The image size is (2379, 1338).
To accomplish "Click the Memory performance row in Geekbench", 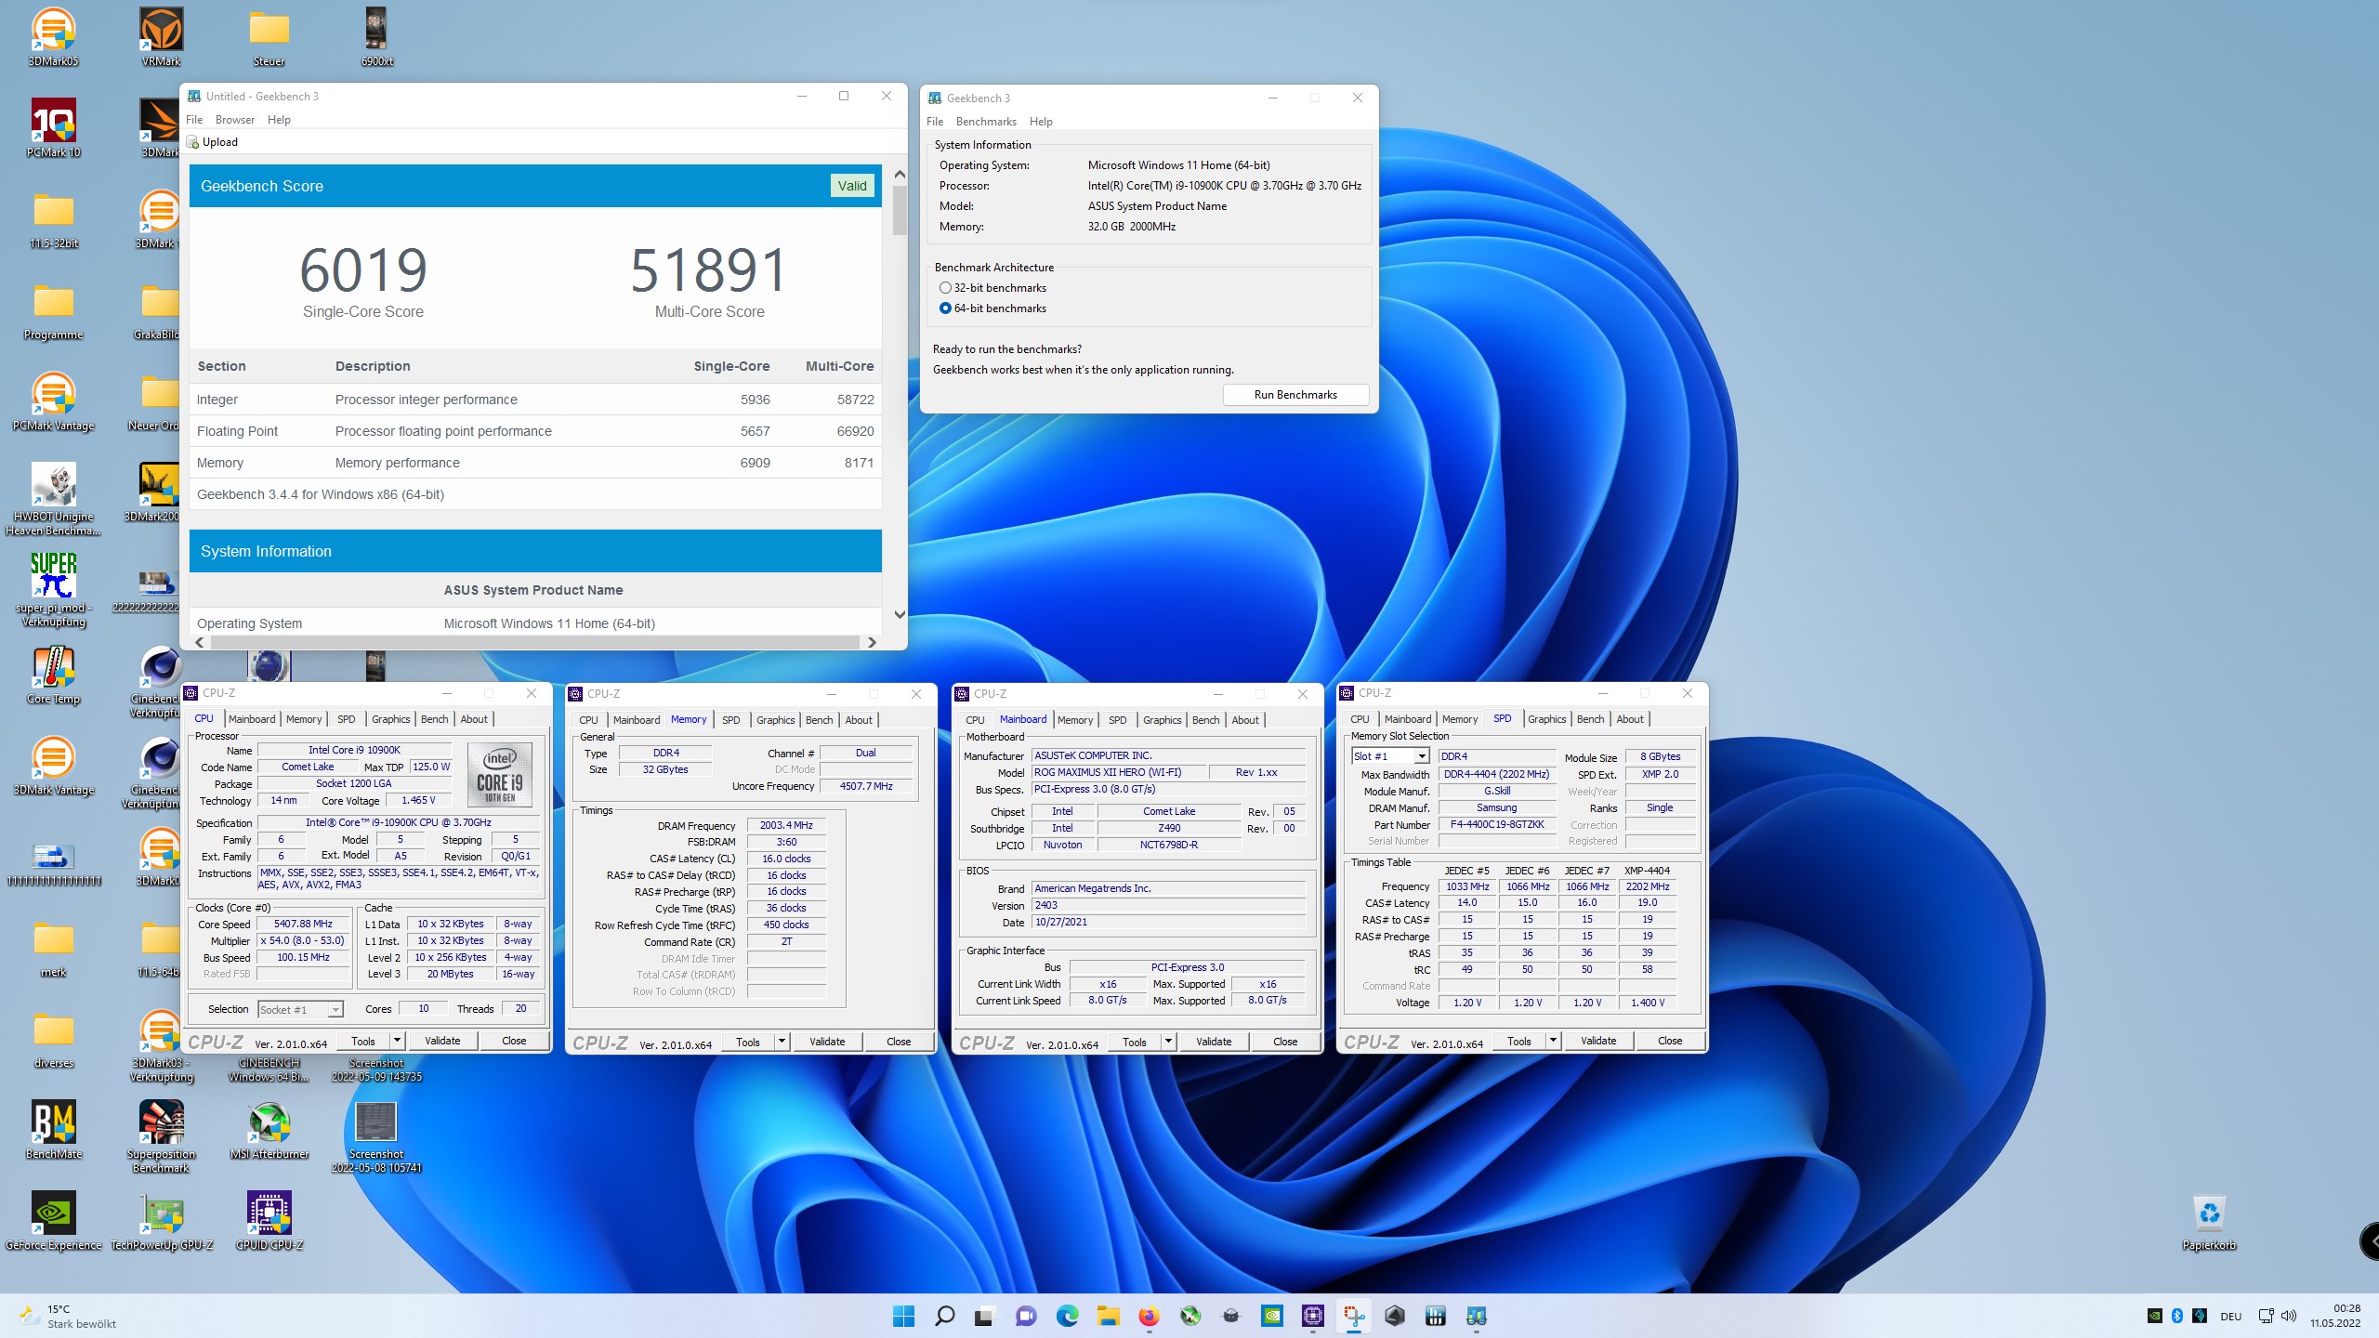I will point(535,463).
